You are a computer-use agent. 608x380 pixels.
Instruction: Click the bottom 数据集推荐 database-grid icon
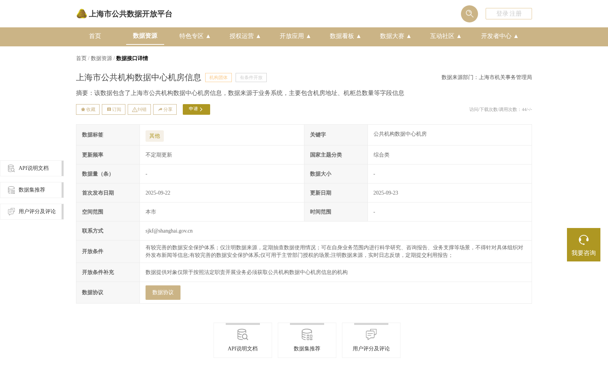click(307, 334)
